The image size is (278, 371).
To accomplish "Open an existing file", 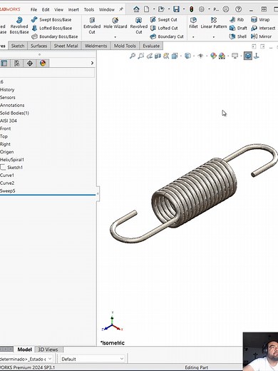I will pos(161,9).
